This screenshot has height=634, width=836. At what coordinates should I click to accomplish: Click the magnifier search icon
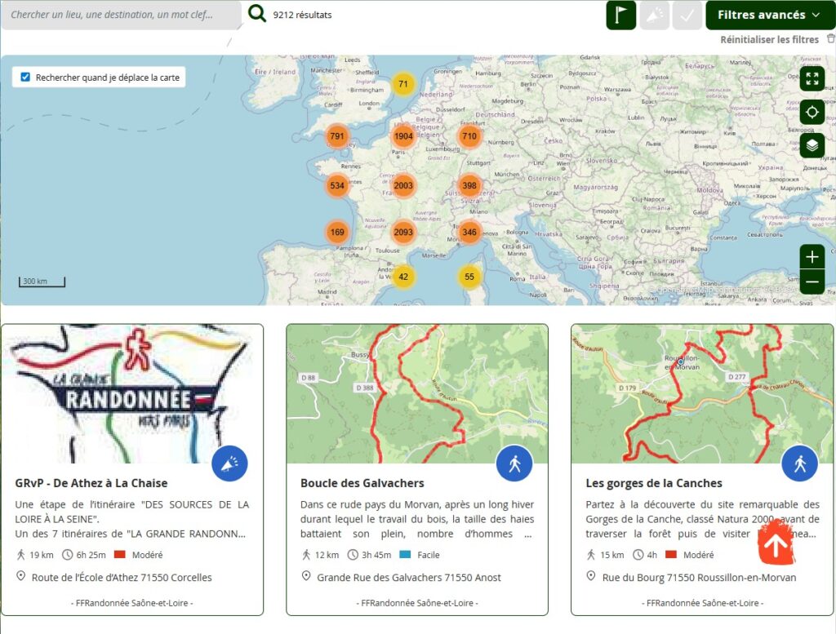(257, 13)
